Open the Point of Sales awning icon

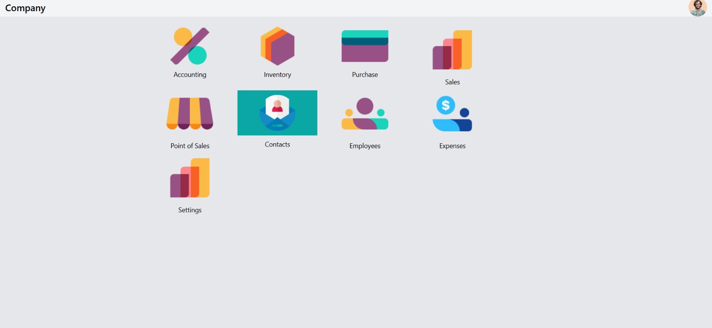click(x=190, y=113)
